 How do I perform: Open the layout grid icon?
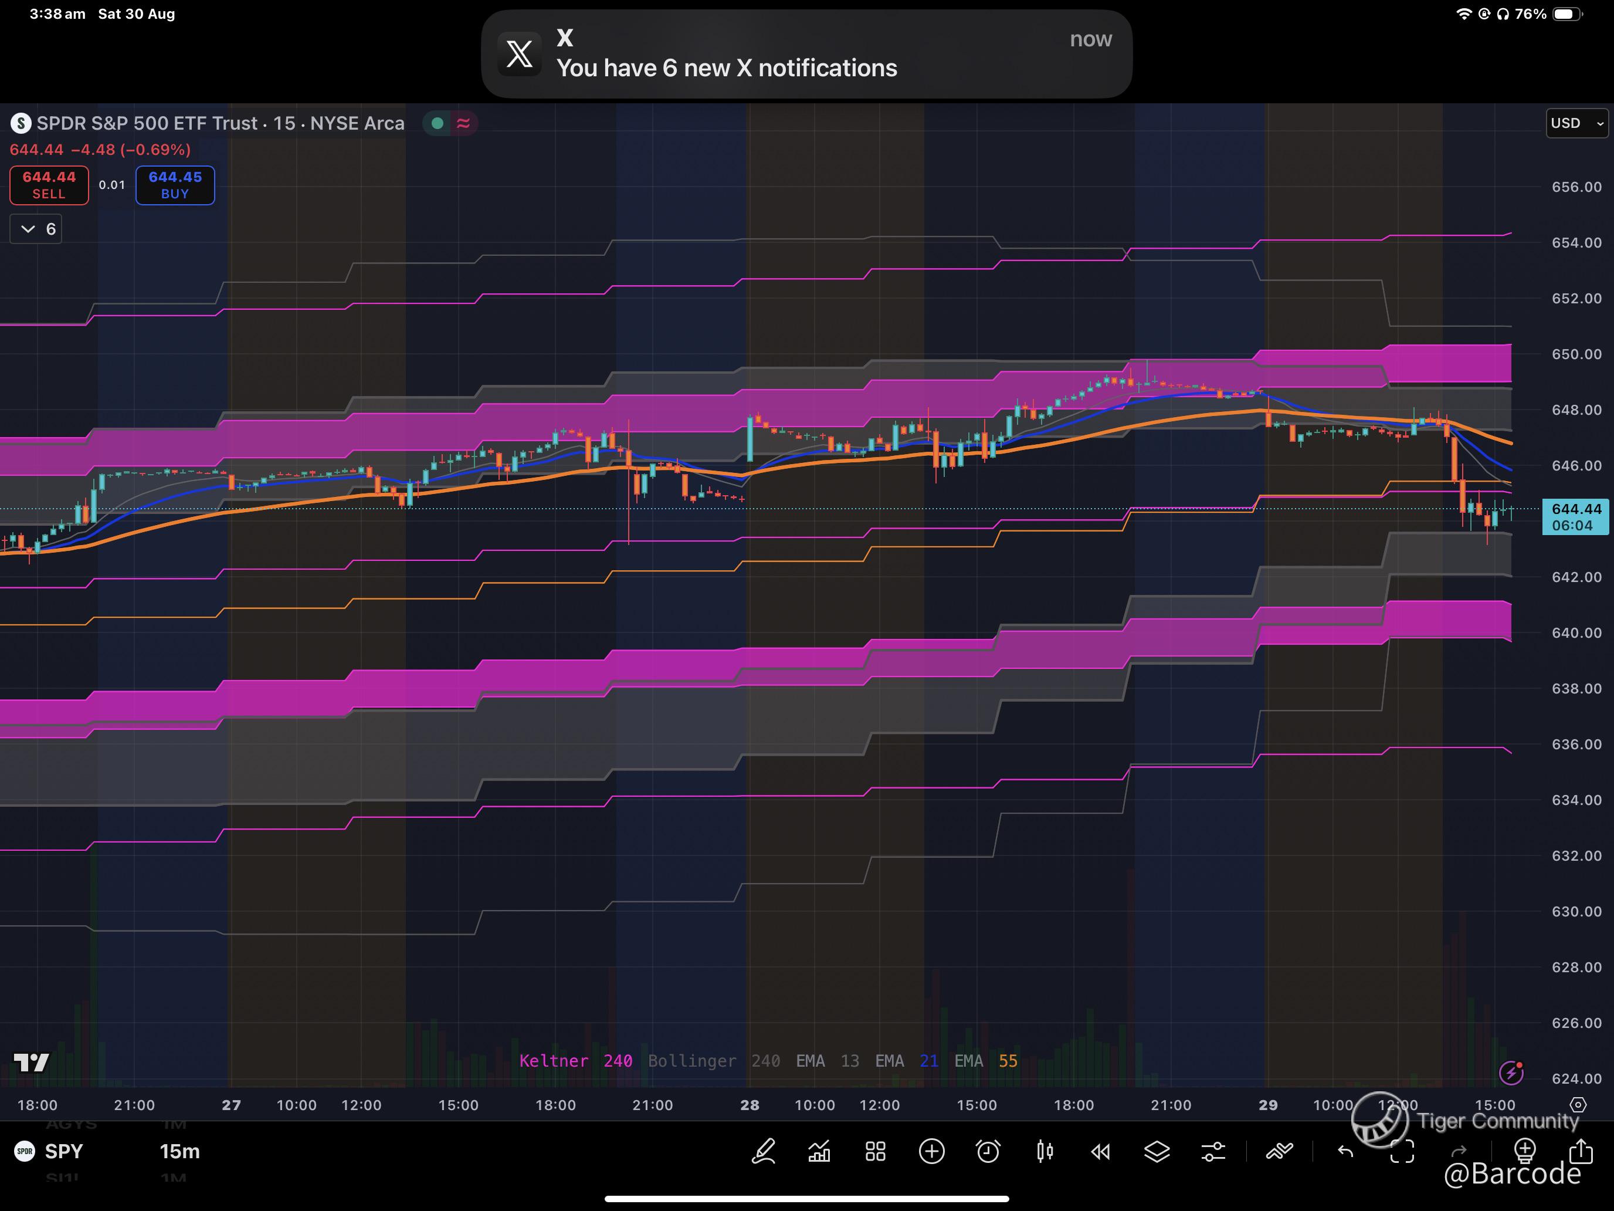click(x=876, y=1152)
